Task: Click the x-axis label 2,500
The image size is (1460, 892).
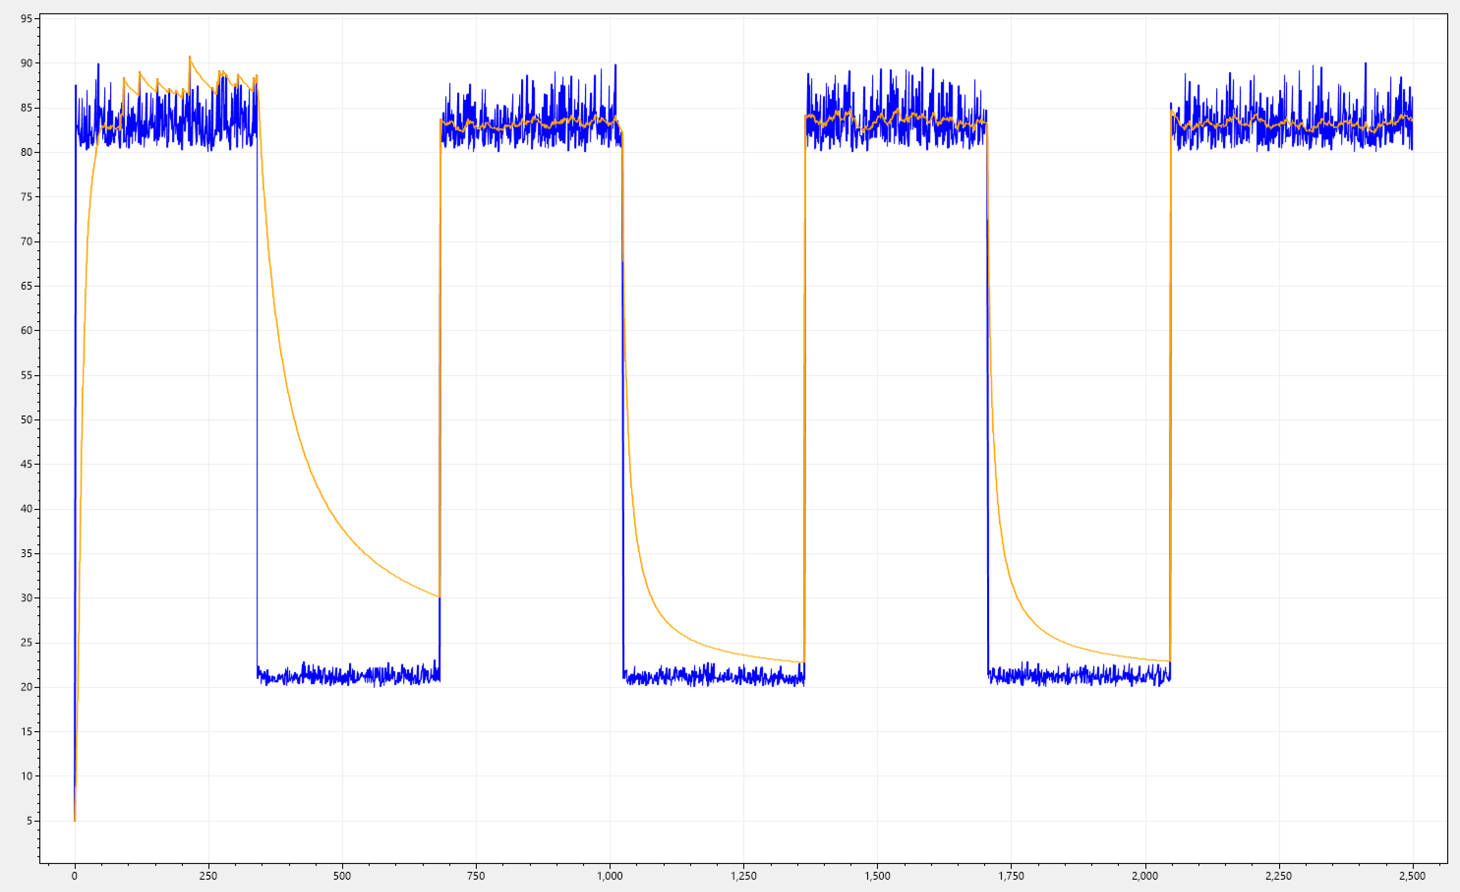Action: (1413, 876)
